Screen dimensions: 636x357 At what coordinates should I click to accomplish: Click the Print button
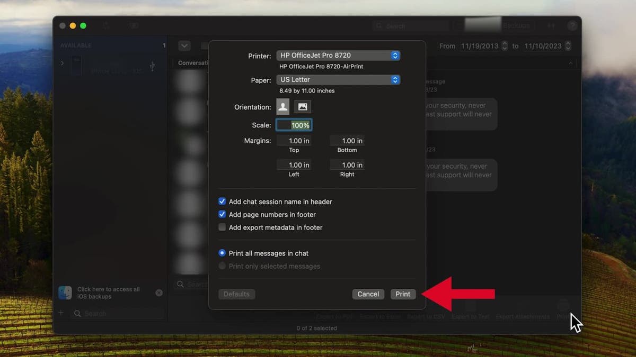pyautogui.click(x=403, y=294)
